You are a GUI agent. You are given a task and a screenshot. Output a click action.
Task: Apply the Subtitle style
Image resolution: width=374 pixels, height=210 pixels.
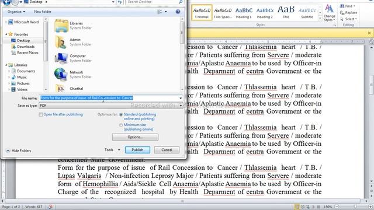(307, 13)
